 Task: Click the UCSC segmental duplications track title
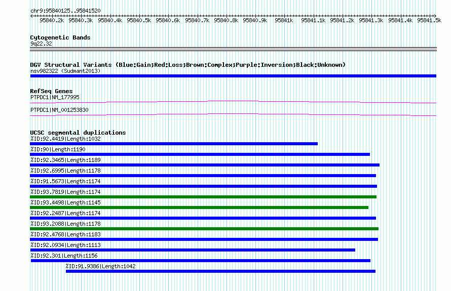pos(78,133)
